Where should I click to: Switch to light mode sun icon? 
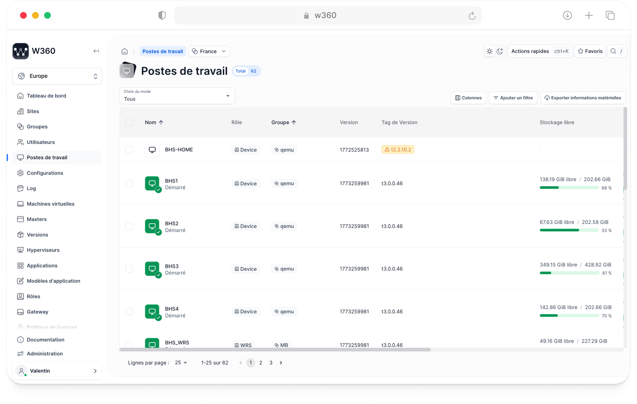[x=489, y=51]
